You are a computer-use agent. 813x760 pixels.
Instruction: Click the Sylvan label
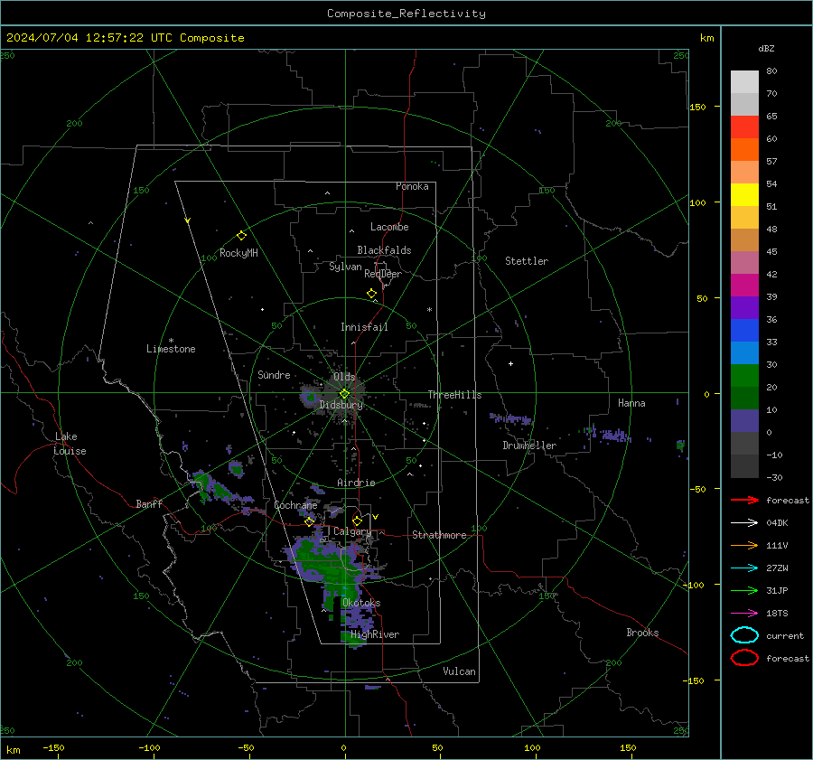tap(345, 267)
